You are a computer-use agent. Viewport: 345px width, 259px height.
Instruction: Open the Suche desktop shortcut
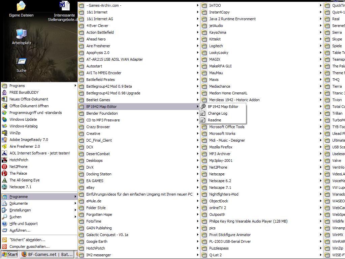[x=21, y=65]
